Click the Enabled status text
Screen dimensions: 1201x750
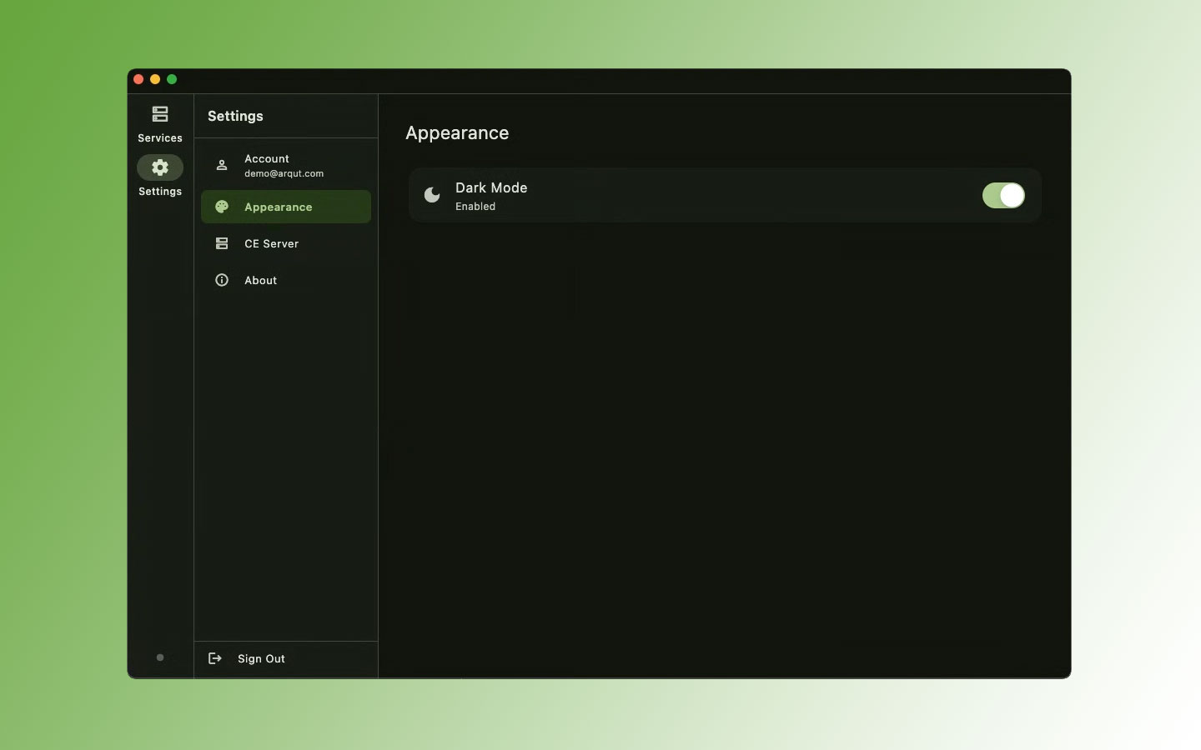coord(475,207)
